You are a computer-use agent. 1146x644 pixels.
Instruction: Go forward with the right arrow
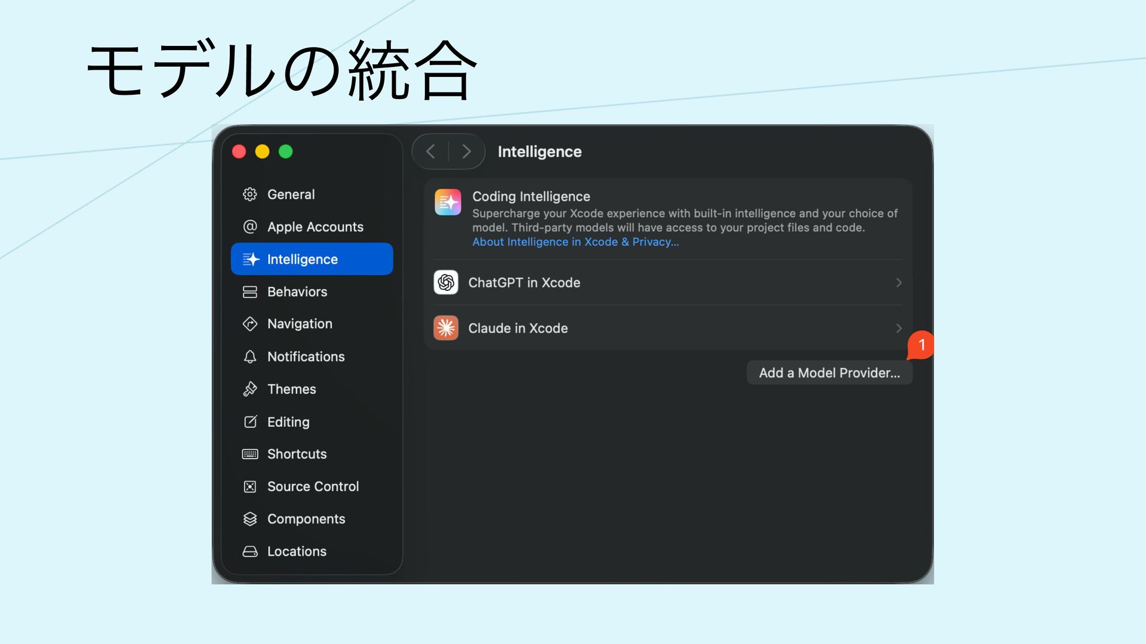[x=467, y=151]
